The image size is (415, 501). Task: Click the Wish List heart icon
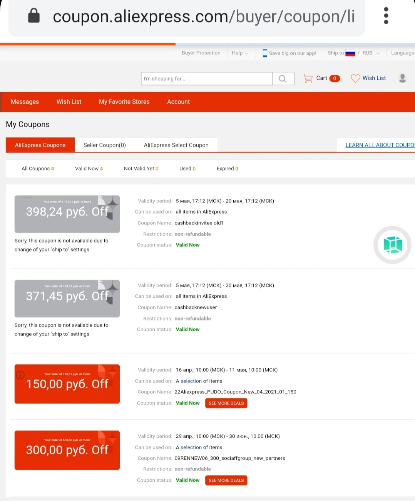point(355,78)
